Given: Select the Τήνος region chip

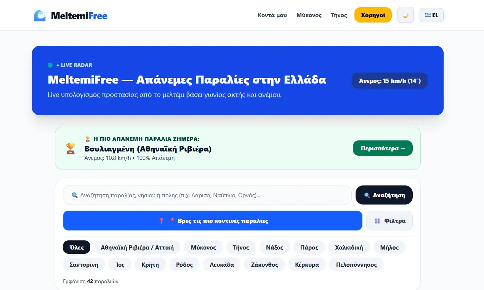Looking at the screenshot, I should [x=241, y=247].
